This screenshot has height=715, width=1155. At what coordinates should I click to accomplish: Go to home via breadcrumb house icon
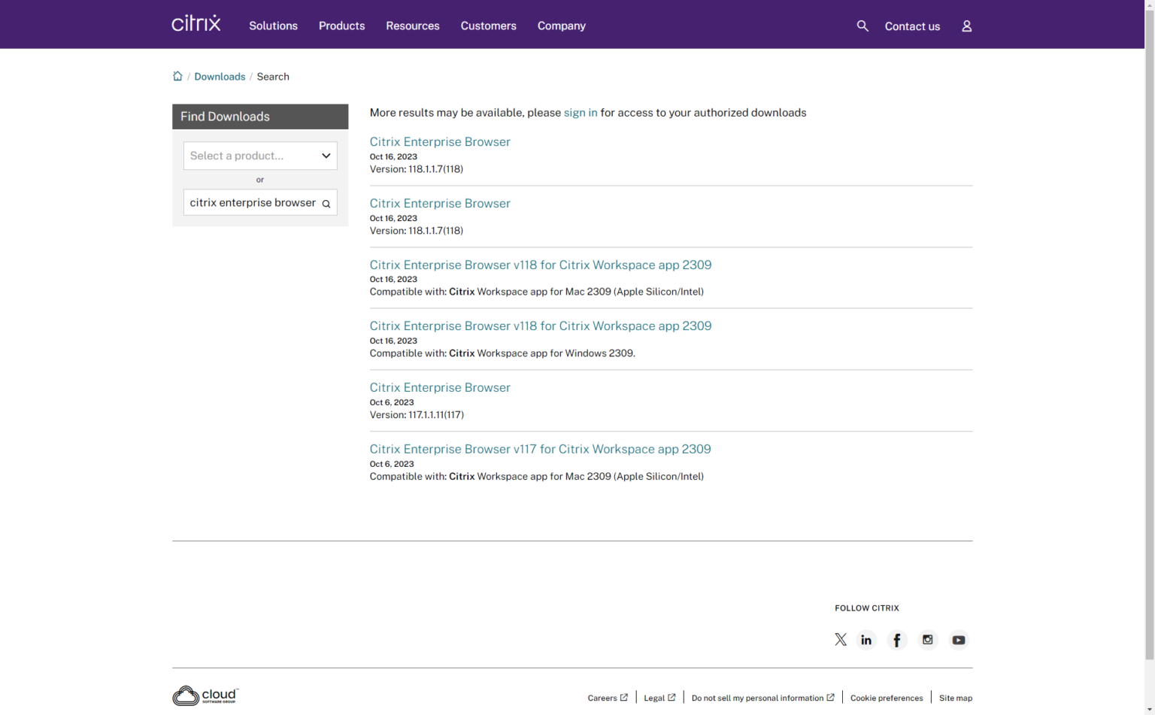[177, 76]
